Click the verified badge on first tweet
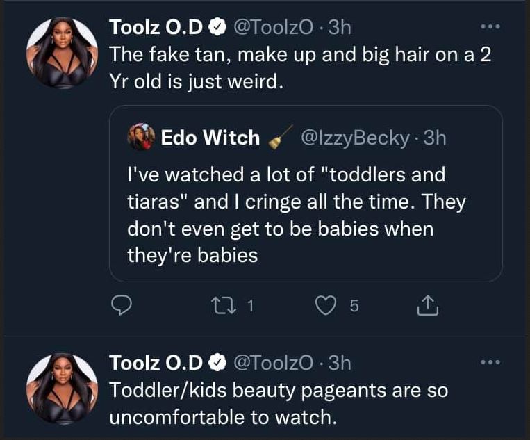530x440 pixels. 217,27
